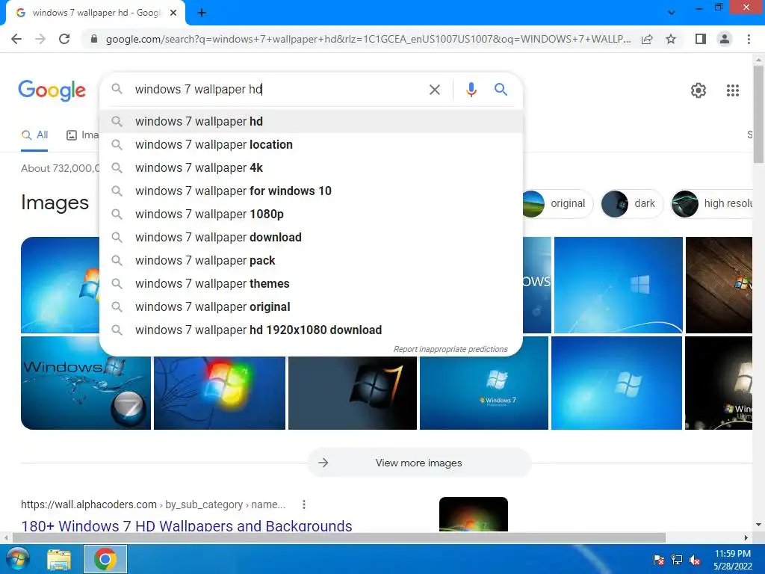The width and height of the screenshot is (765, 574).
Task: Click Report inappropriate predictions
Action: coord(450,349)
